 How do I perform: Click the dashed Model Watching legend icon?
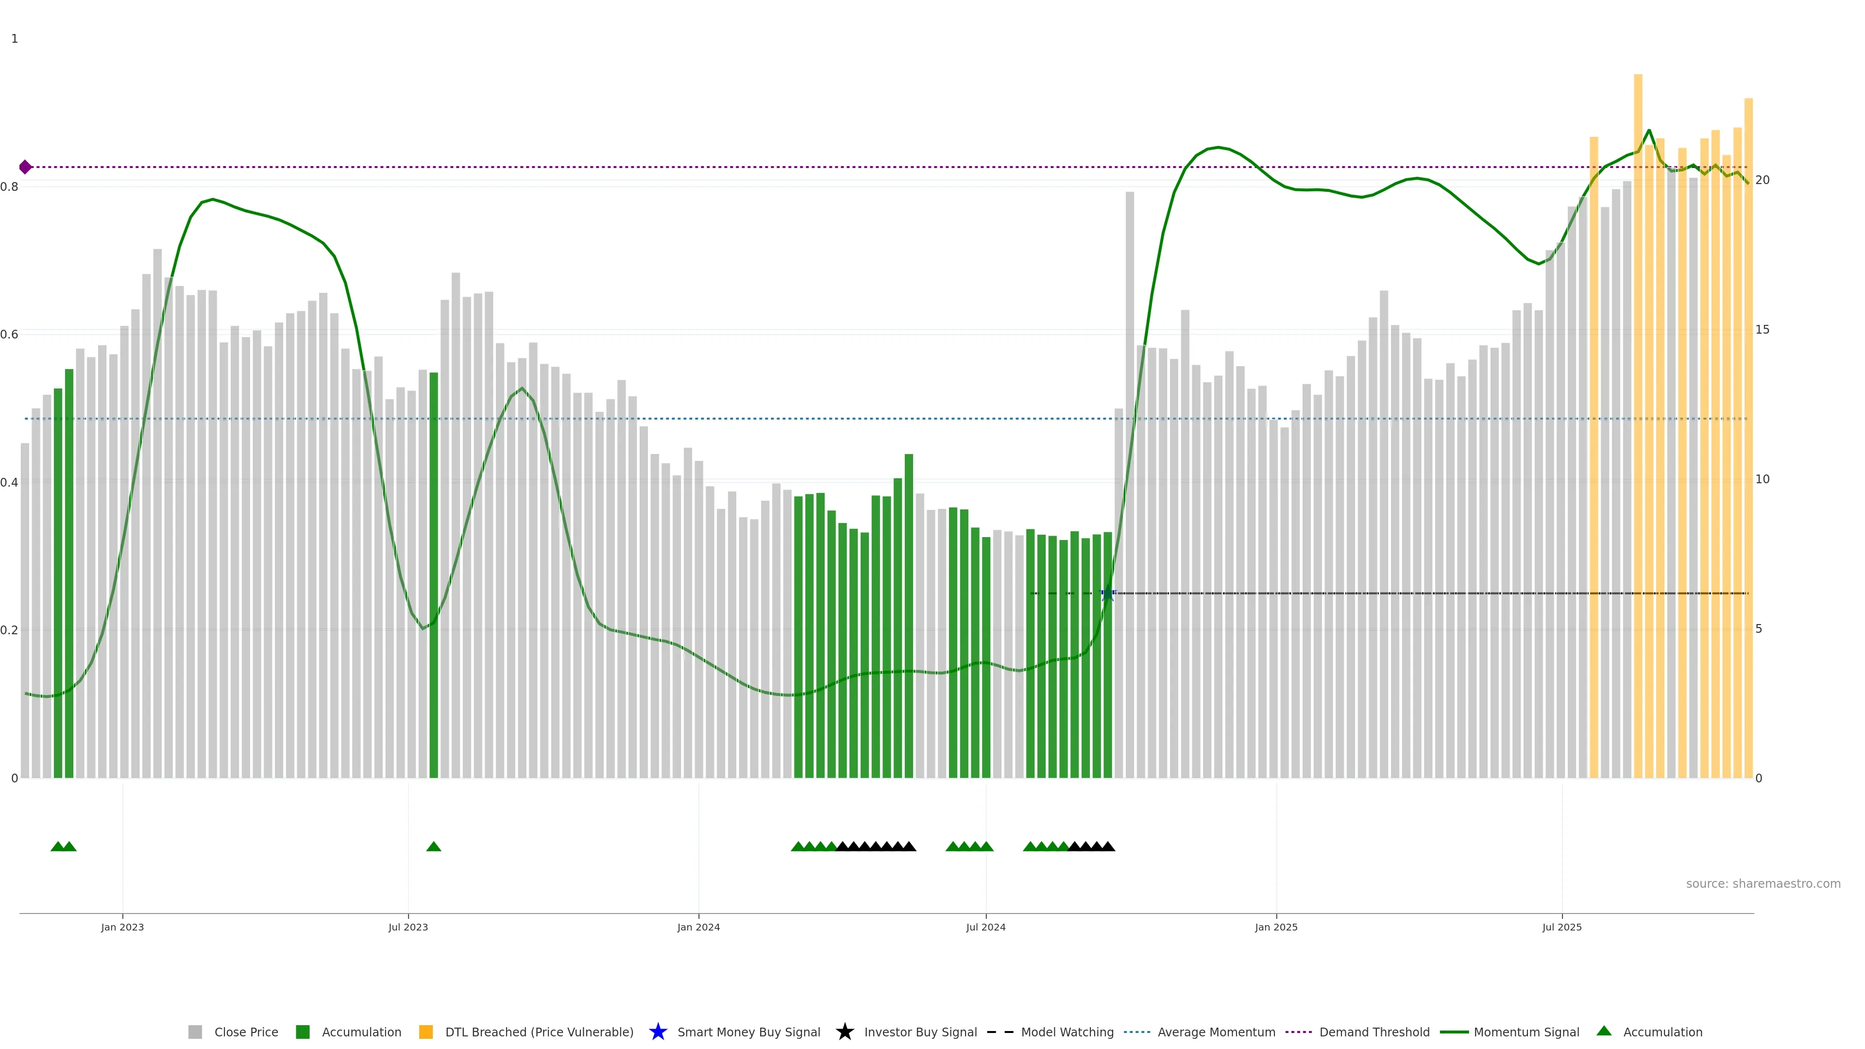pos(1000,1032)
